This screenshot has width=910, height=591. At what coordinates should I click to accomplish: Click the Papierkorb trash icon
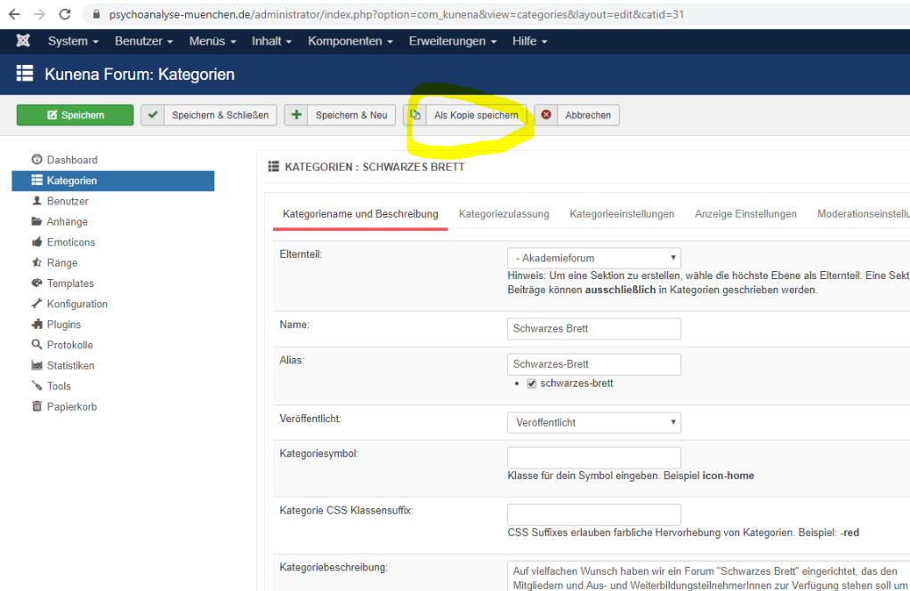click(x=36, y=407)
